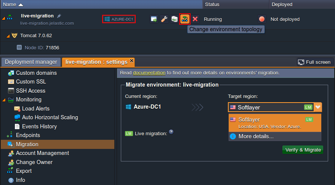Open the documentation link
This screenshot has width=335, height=185.
pos(149,73)
